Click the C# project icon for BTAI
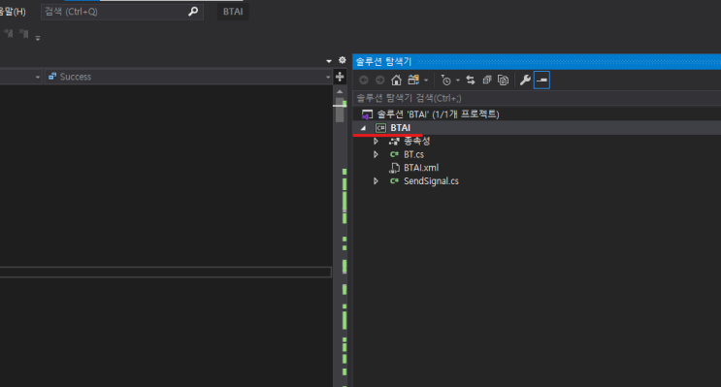Viewport: 721px width, 387px height. [x=380, y=128]
